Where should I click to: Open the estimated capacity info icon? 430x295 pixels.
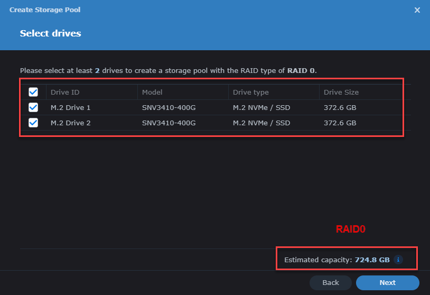click(398, 260)
